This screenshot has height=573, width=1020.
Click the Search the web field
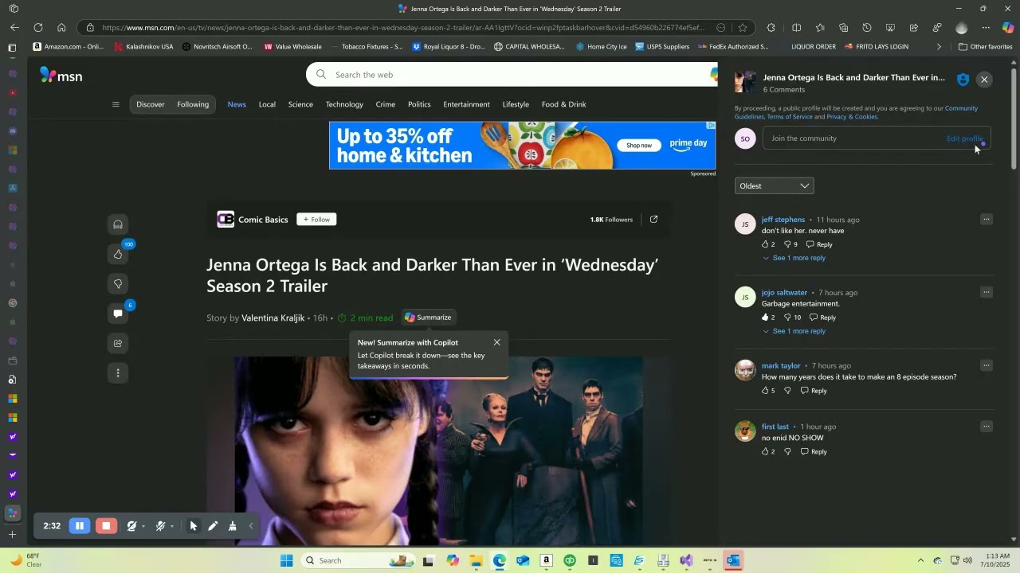(x=510, y=75)
